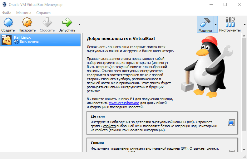Click the scrollbar down arrow

coord(244,150)
